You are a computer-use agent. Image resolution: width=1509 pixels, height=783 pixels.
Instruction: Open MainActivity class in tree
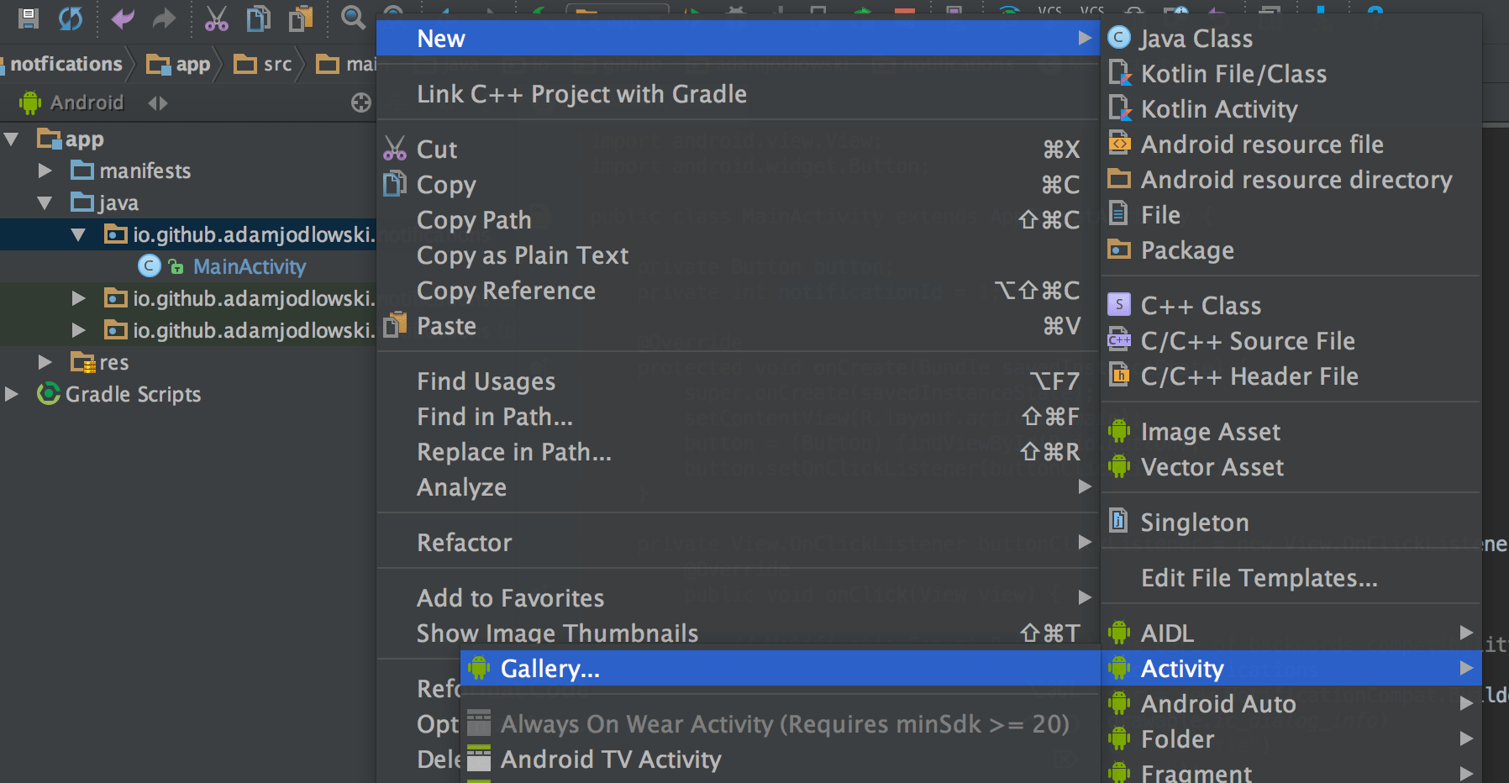pyautogui.click(x=250, y=266)
